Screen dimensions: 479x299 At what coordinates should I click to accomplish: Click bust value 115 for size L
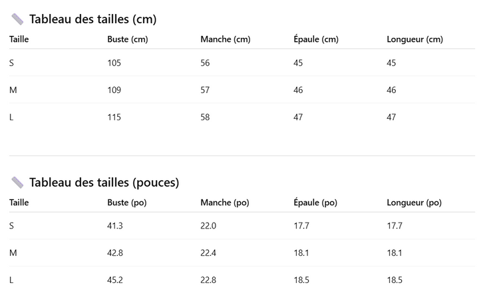(x=114, y=118)
